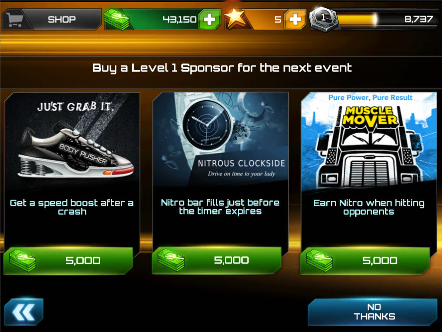This screenshot has height=332, width=442.
Task: Decline sponsor with No Thanks
Action: pyautogui.click(x=372, y=312)
